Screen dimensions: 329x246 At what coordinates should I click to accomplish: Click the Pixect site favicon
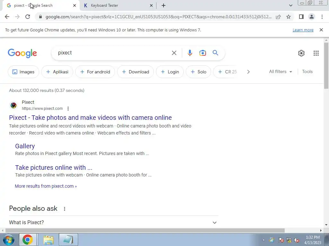tap(13, 105)
